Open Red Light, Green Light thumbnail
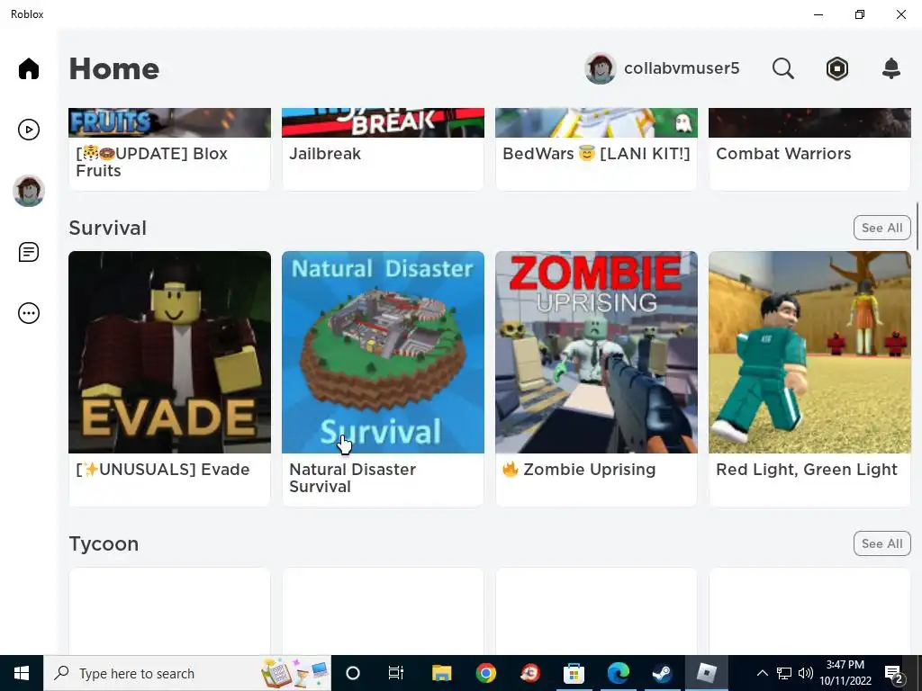 tap(809, 352)
